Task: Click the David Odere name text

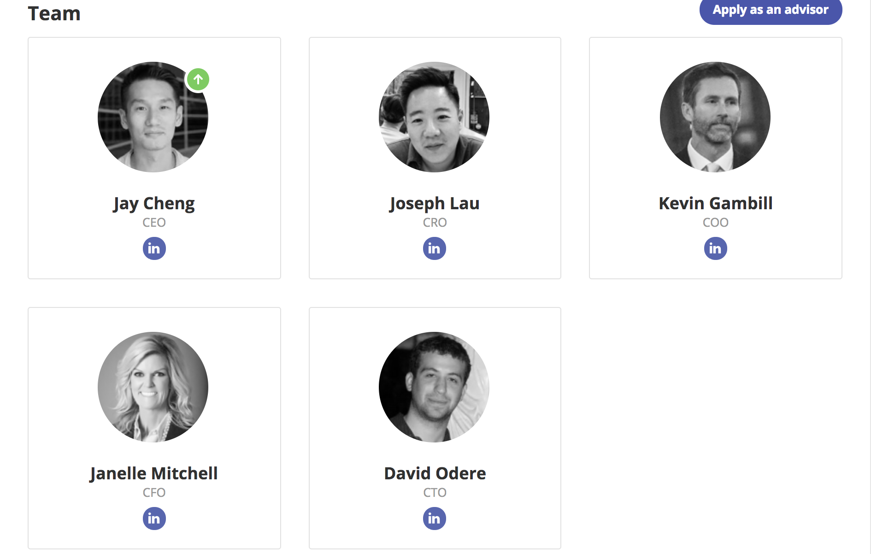Action: click(x=435, y=473)
